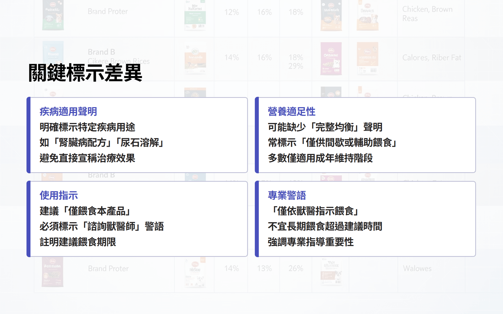Viewport: 503px width, 314px height.
Task: Select the line 建議「僅餵食本產品」
Action: [x=85, y=211]
